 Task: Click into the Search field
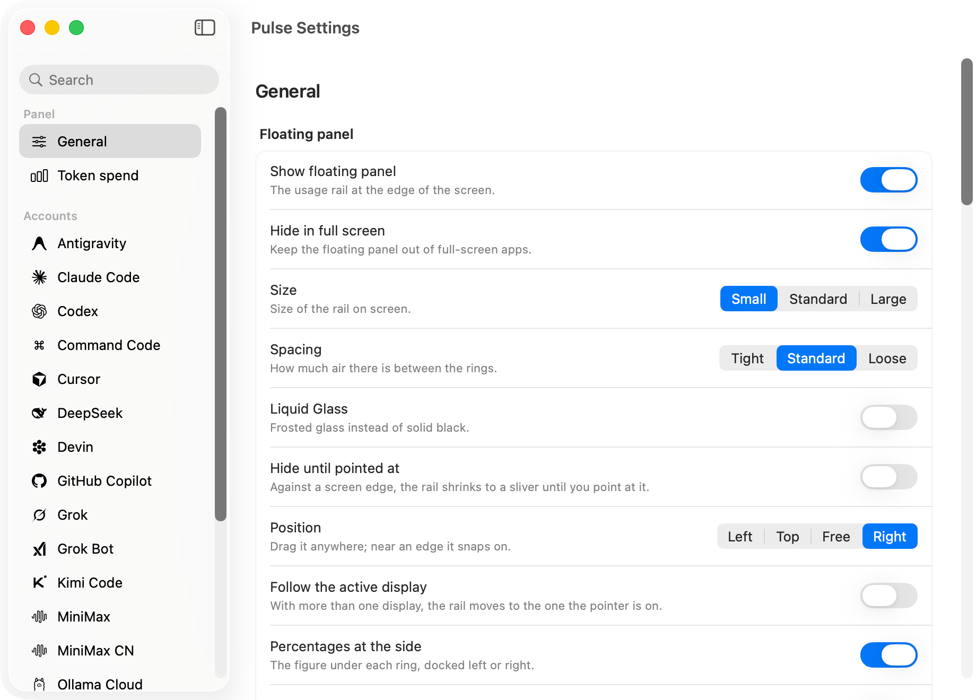119,80
